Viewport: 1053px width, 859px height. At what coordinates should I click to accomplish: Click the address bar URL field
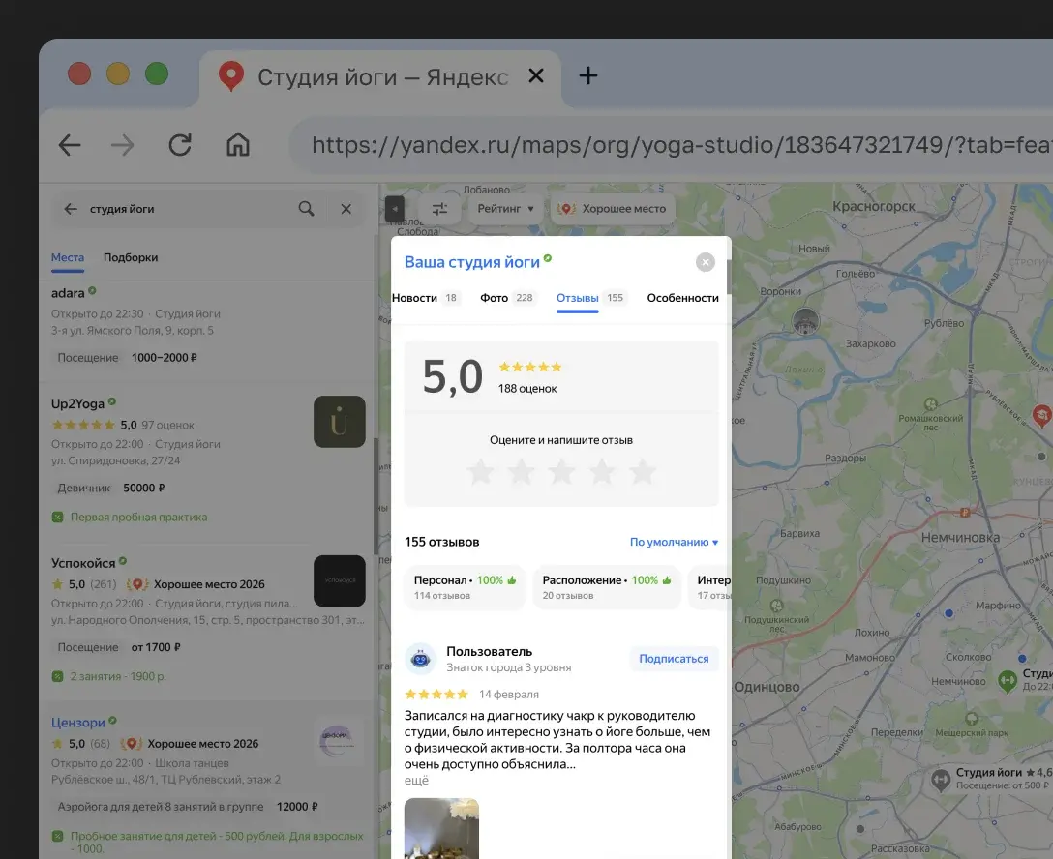click(x=672, y=145)
